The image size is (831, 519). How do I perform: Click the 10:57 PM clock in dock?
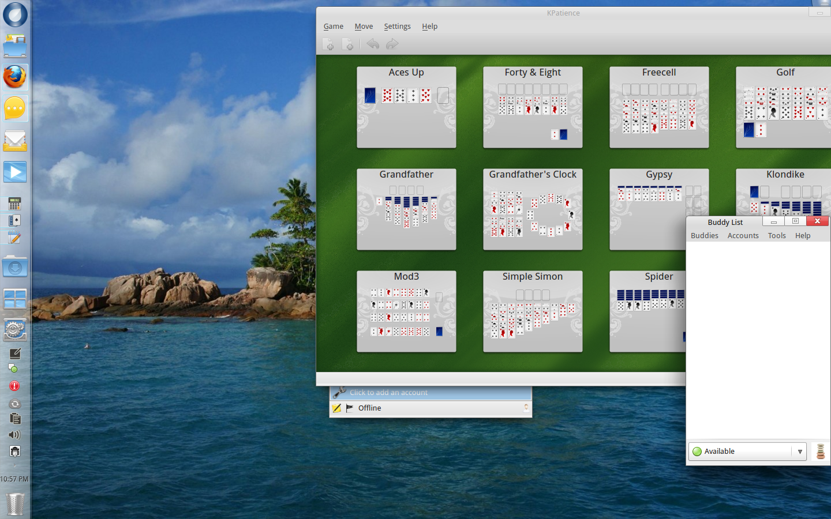pyautogui.click(x=14, y=479)
